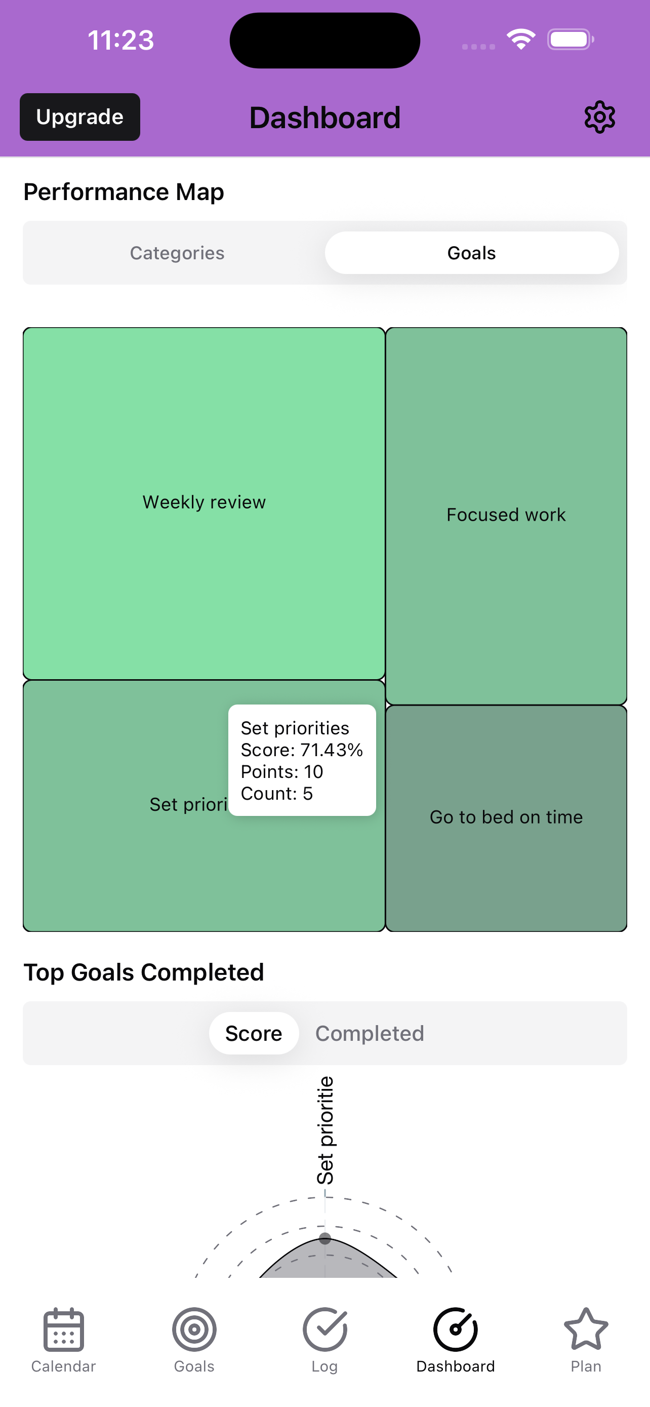Click the Upgrade button
The height and width of the screenshot is (1407, 650).
pos(79,117)
